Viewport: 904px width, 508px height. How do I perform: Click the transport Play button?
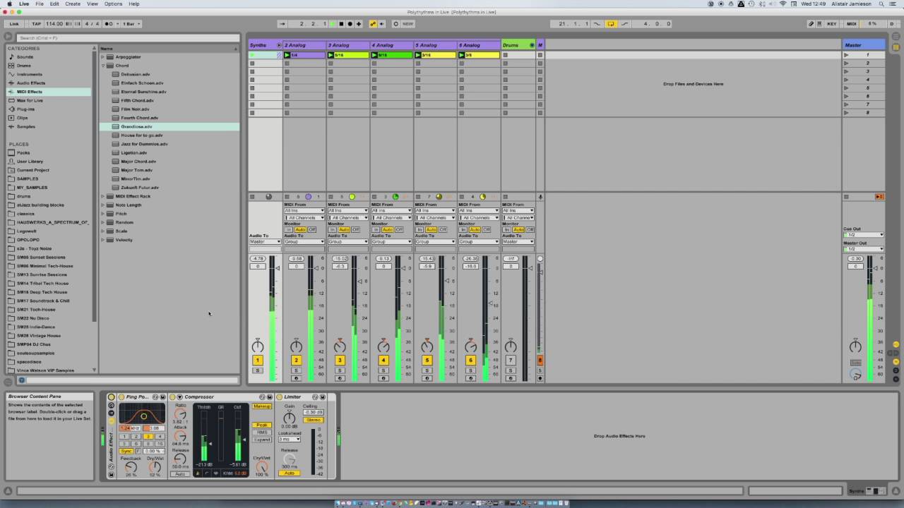tap(332, 24)
